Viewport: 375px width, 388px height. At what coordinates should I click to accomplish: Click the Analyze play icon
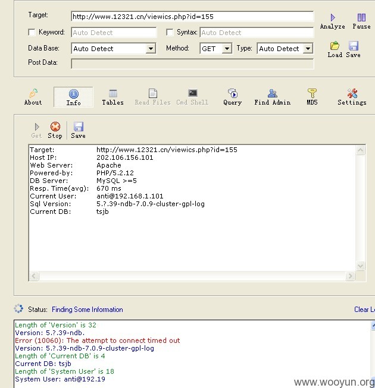pos(332,18)
